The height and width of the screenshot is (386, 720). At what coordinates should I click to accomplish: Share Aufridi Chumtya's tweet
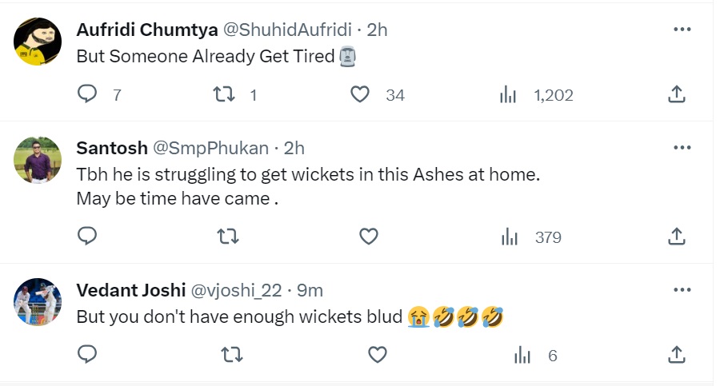676,95
